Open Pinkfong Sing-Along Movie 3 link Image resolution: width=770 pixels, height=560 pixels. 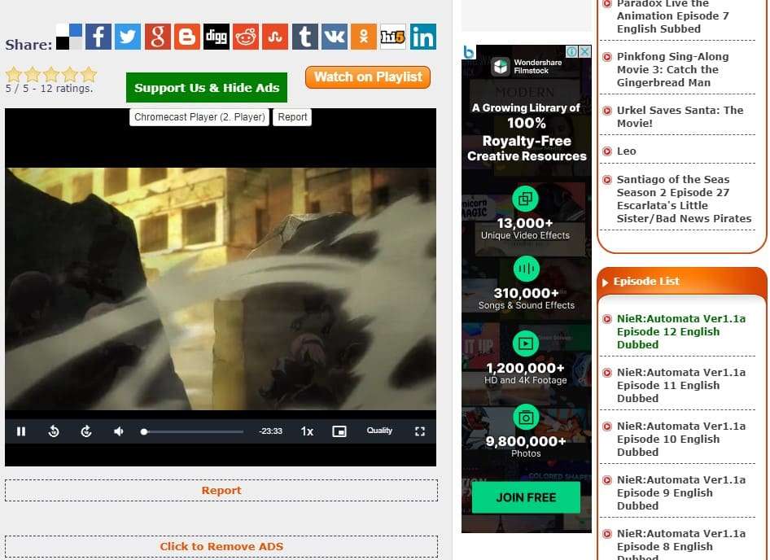(x=673, y=69)
